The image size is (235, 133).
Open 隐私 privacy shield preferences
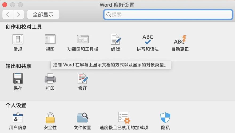click(x=165, y=118)
